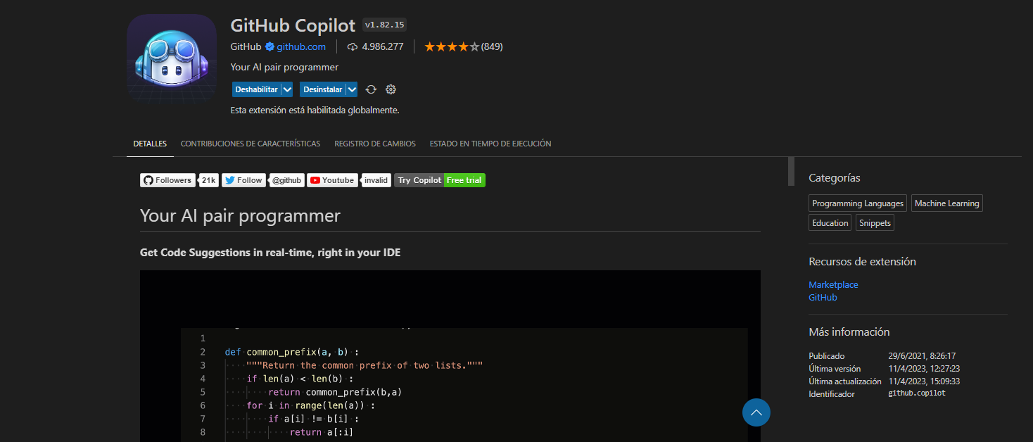Click the GitHub publisher name
The height and width of the screenshot is (442, 1033).
click(x=246, y=47)
